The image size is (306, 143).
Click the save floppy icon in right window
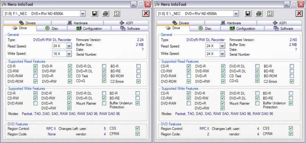coord(248,14)
